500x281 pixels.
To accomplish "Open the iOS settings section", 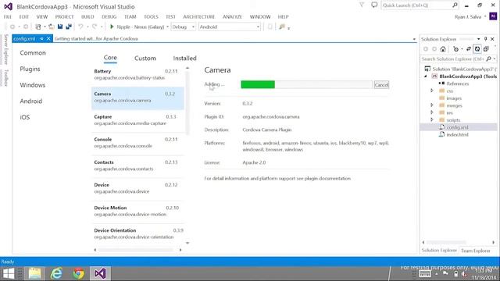I will (25, 117).
